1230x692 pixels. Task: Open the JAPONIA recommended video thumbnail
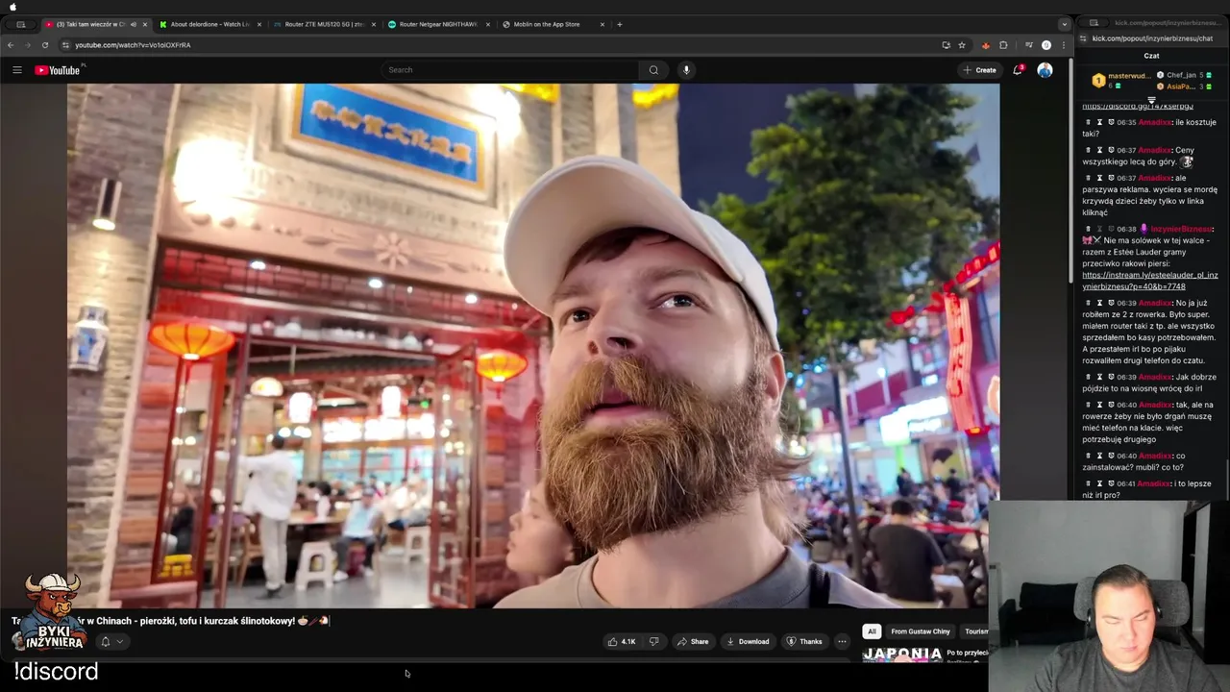(902, 655)
